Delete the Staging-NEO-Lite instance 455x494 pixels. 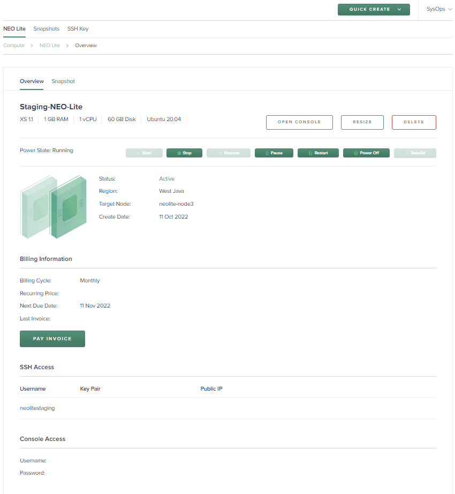point(413,122)
